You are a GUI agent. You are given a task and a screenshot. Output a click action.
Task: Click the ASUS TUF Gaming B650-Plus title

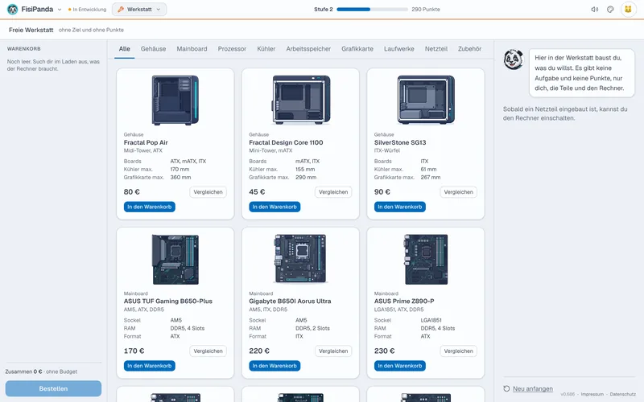click(168, 301)
